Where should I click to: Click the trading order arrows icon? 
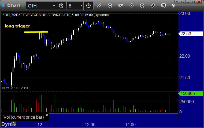click(x=153, y=6)
